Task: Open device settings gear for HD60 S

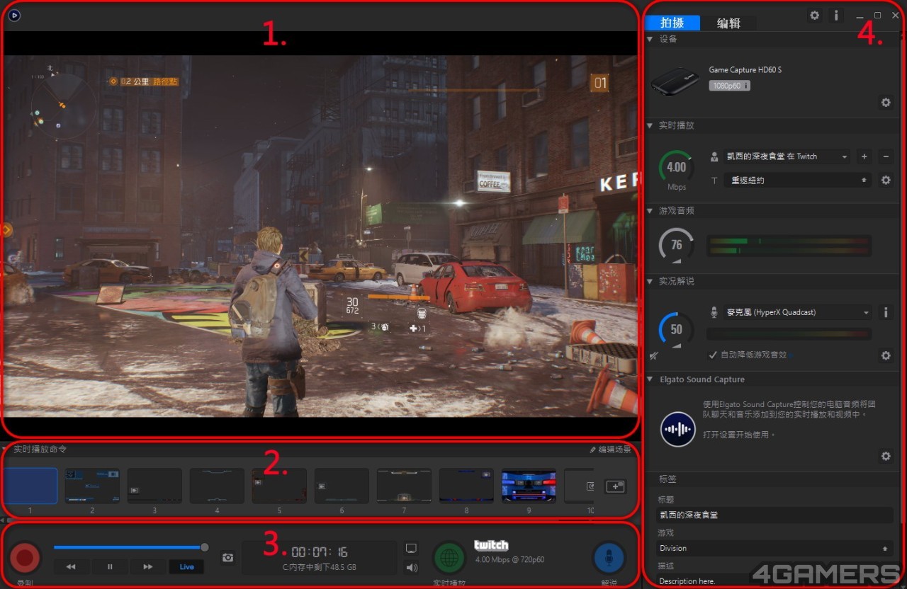Action: pos(886,103)
